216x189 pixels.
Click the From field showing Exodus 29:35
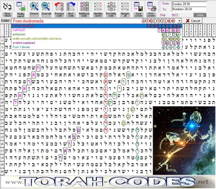coord(189,4)
